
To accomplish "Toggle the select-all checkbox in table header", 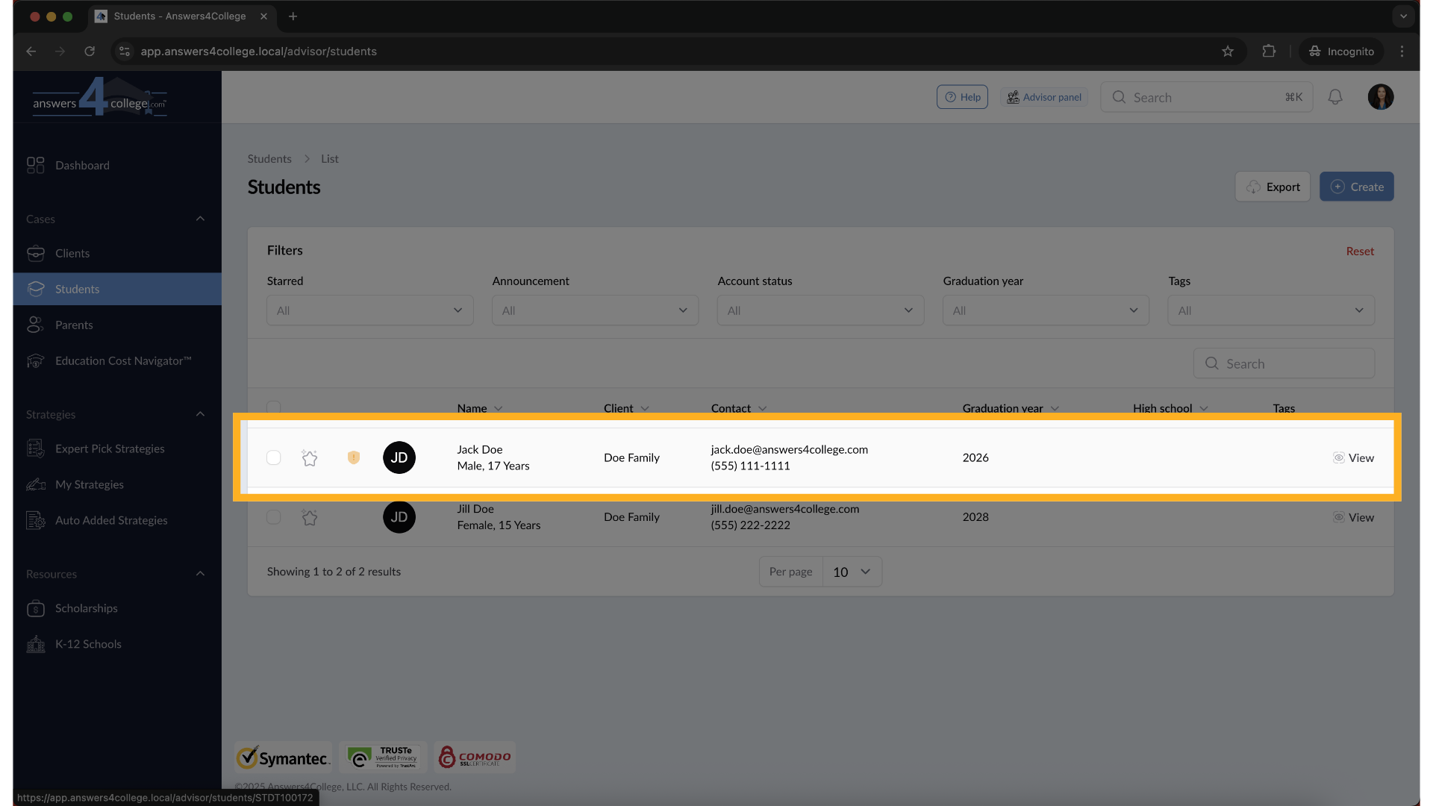I will coord(274,407).
